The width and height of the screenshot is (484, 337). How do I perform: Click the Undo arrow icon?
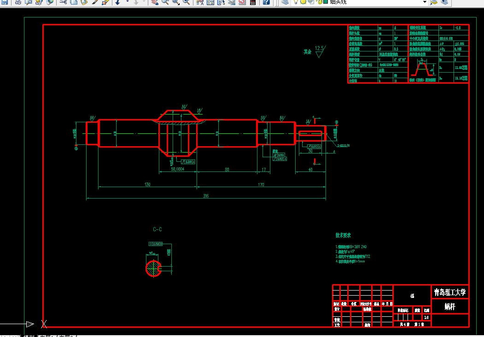118,2
